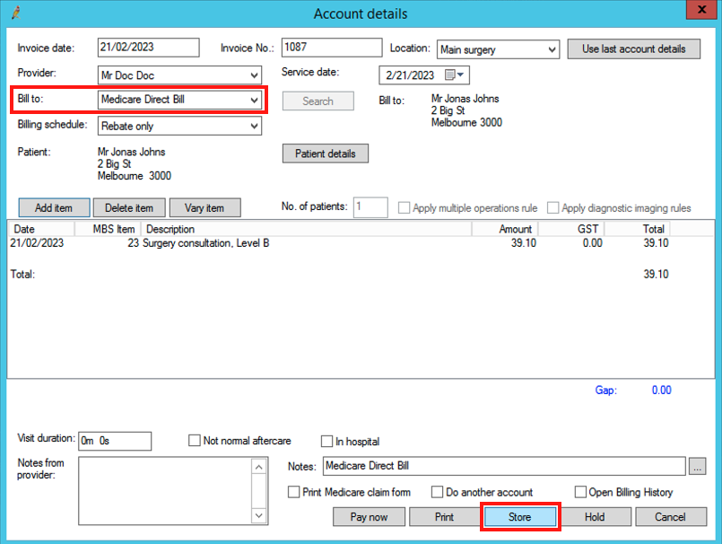Open the service date calendar picker
722x544 pixels.
click(x=455, y=75)
